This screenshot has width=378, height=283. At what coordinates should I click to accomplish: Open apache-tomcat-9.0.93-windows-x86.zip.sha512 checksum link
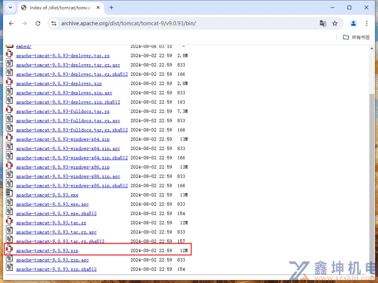[72, 186]
